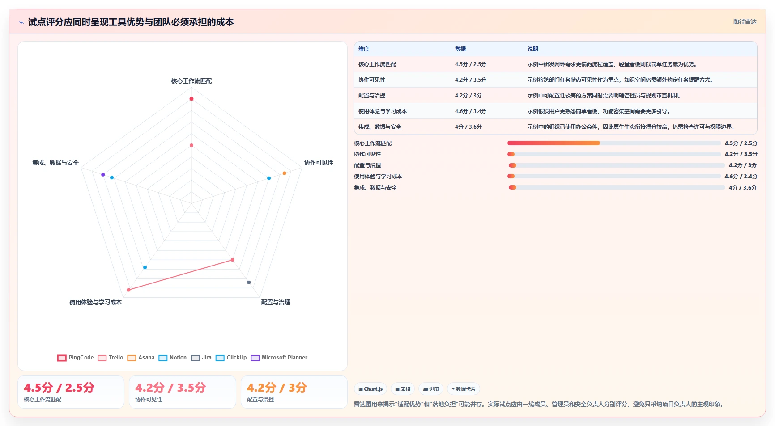The height and width of the screenshot is (426, 775).
Task: Click the pink Trello point near 使用体验与学习成本
Action: pos(129,290)
